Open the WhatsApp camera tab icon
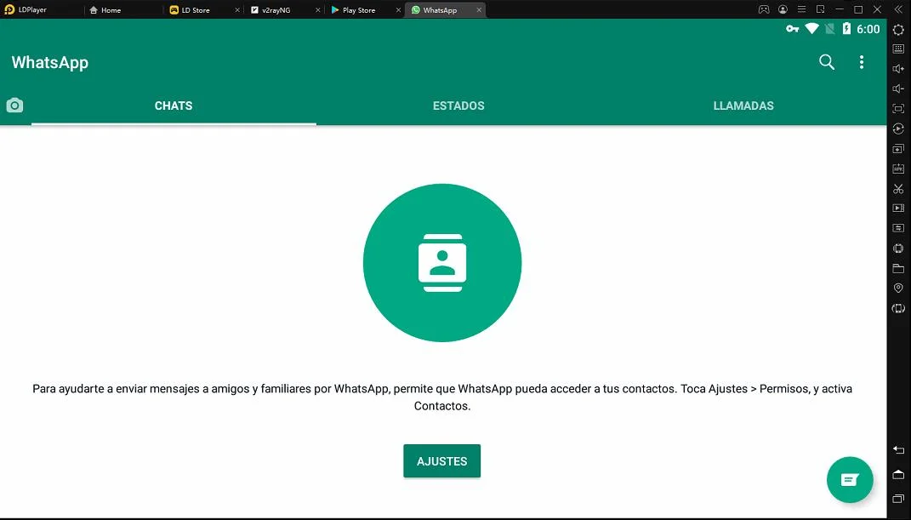 pyautogui.click(x=14, y=106)
